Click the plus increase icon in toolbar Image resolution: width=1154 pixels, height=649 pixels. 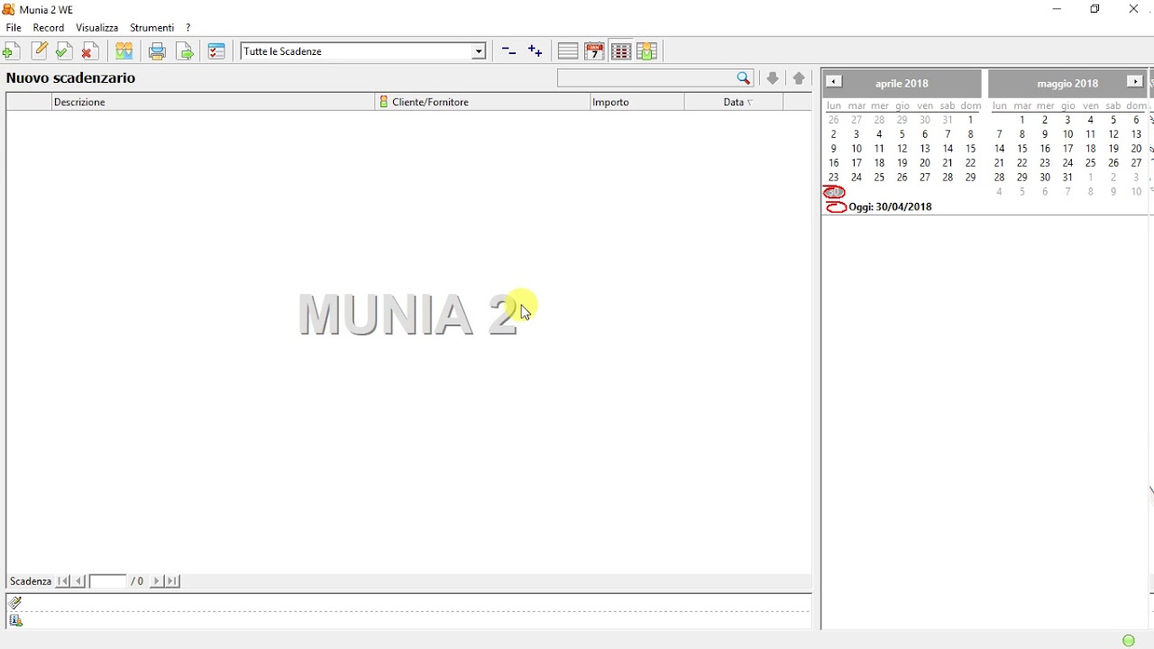536,51
